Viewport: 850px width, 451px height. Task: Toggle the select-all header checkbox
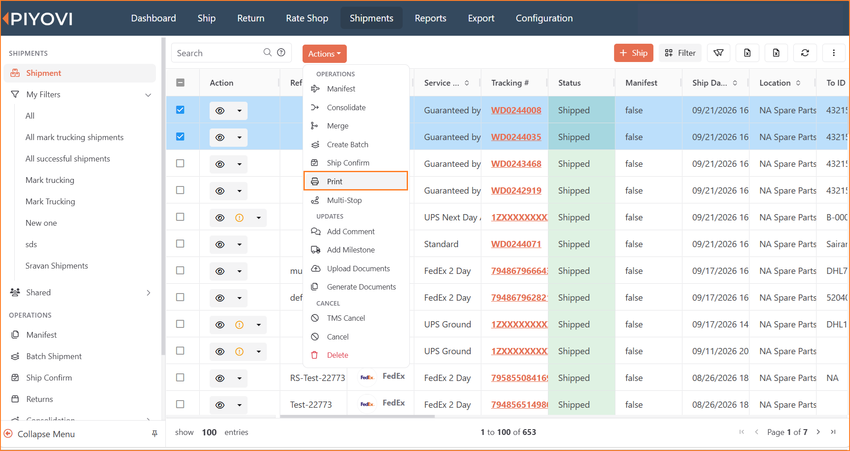tap(181, 83)
